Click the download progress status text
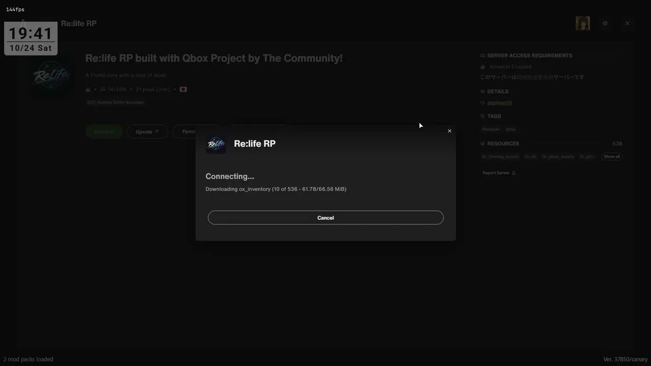The image size is (651, 366). 276,189
